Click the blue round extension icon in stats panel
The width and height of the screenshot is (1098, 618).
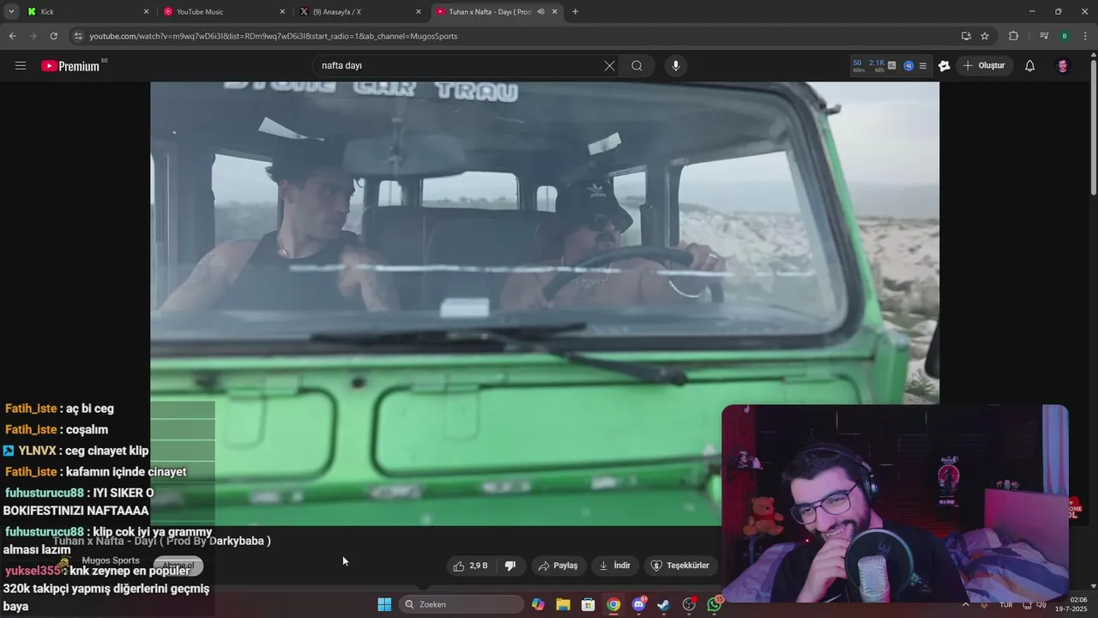pos(908,65)
